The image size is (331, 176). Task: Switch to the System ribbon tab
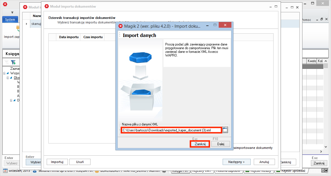point(10,20)
